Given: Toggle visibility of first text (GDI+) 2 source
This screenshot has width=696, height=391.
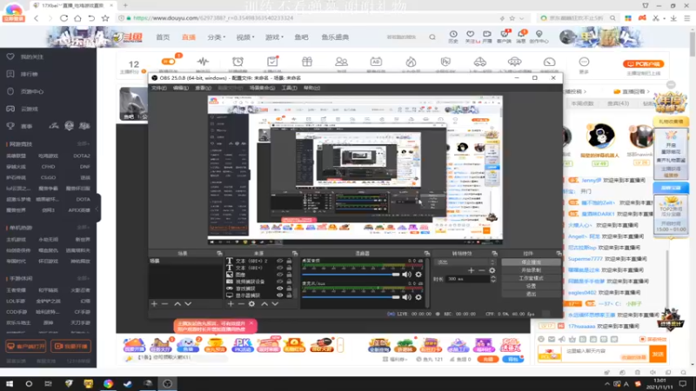Looking at the screenshot, I should (x=279, y=262).
